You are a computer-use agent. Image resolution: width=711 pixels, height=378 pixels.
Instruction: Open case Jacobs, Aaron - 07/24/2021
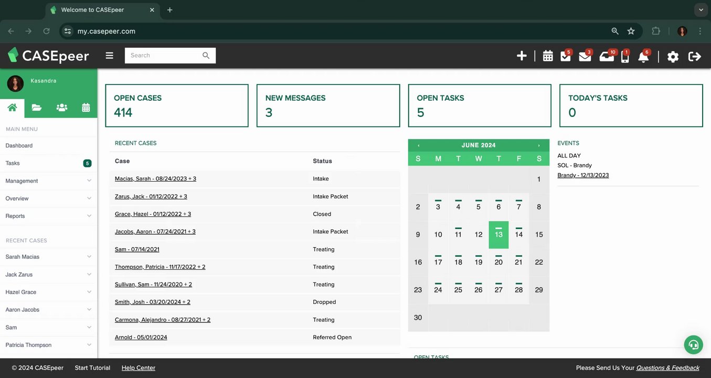(155, 232)
